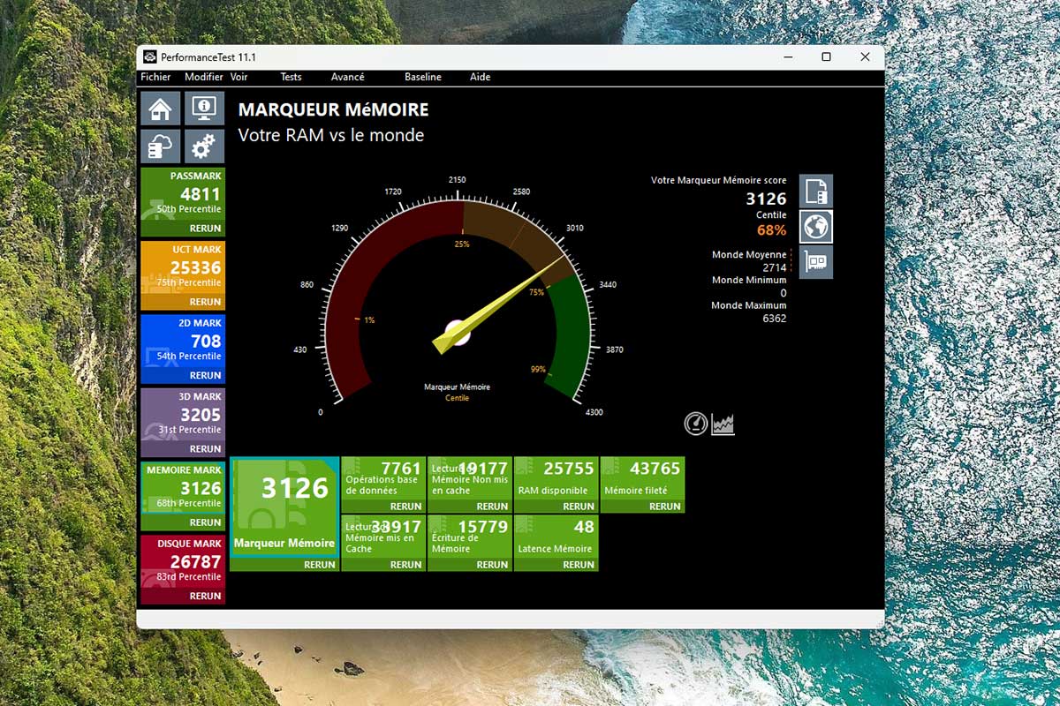Open the Modifier menu

[204, 77]
